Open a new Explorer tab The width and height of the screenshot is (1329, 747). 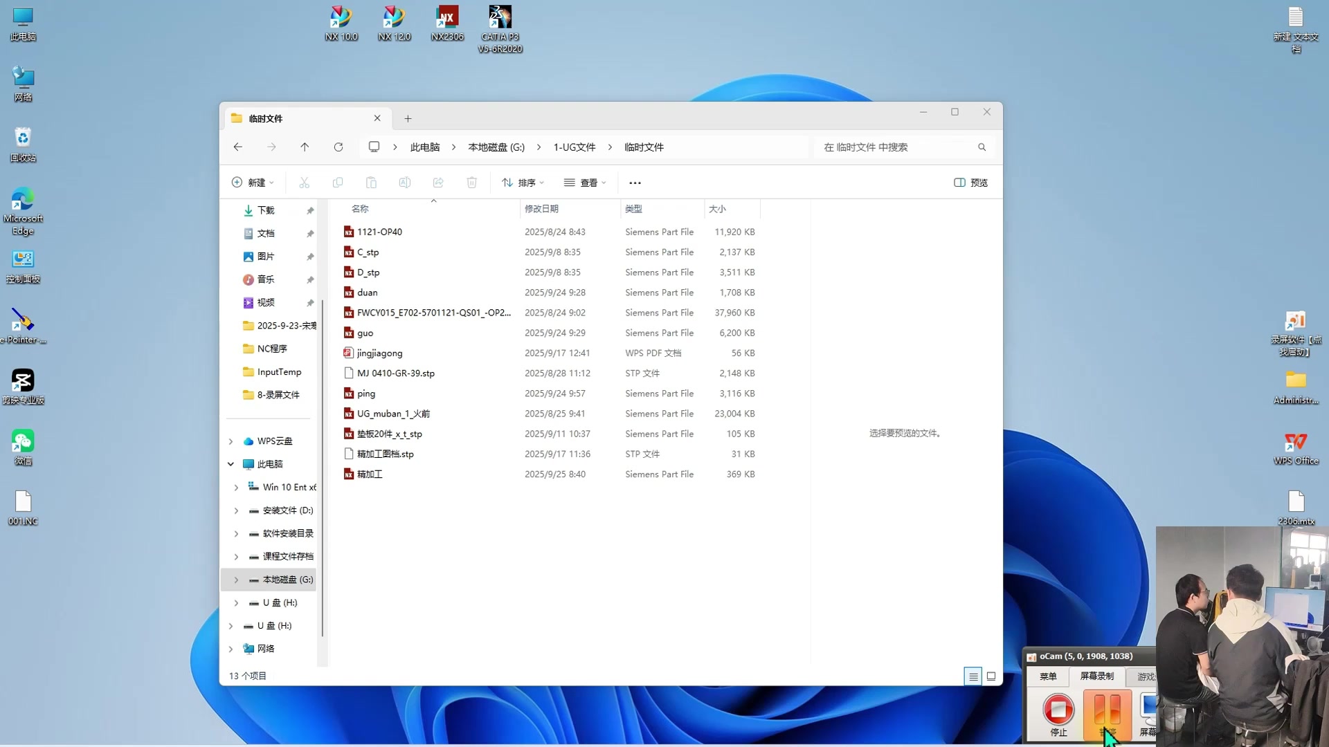[408, 119]
